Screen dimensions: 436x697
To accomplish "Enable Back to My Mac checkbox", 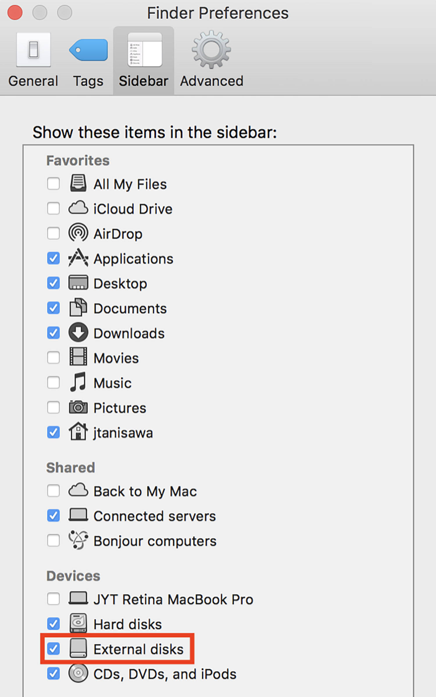I will click(53, 491).
